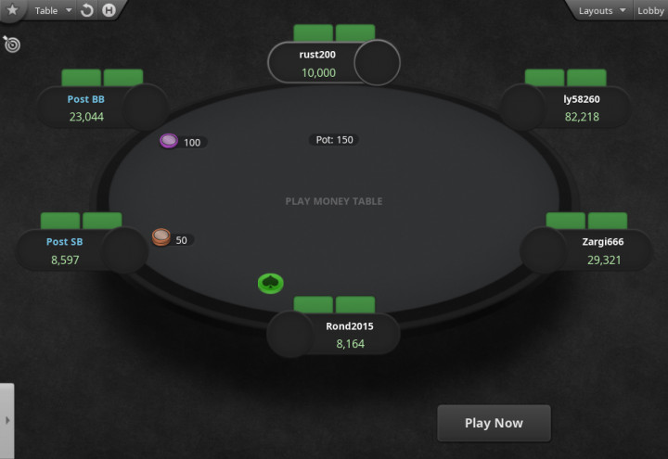Click on player ly58260's name
The width and height of the screenshot is (668, 459).
[582, 99]
